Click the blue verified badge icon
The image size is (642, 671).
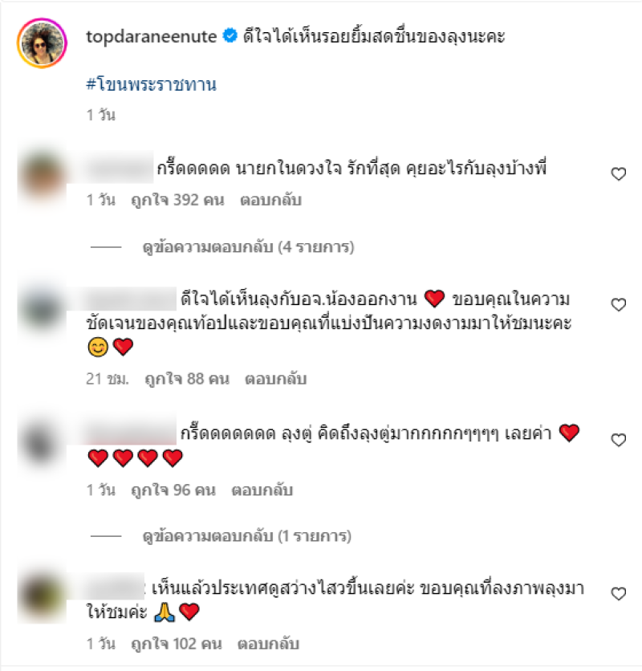pyautogui.click(x=230, y=36)
